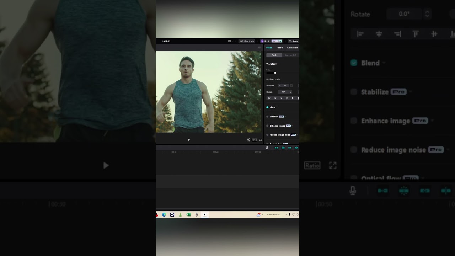455x256 pixels.
Task: Switch to the Speed tab
Action: [280, 48]
